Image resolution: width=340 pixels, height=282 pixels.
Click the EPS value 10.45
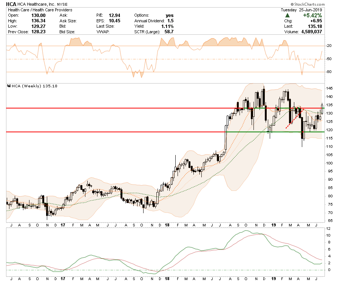point(114,21)
